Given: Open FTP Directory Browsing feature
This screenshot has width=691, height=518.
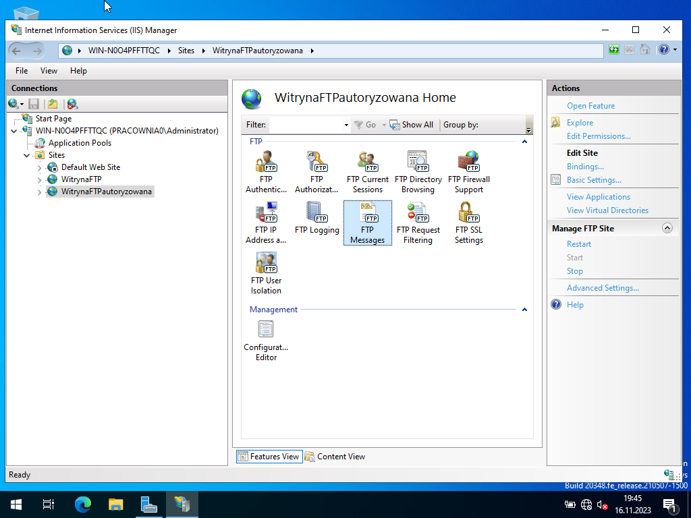Looking at the screenshot, I should click(x=418, y=172).
